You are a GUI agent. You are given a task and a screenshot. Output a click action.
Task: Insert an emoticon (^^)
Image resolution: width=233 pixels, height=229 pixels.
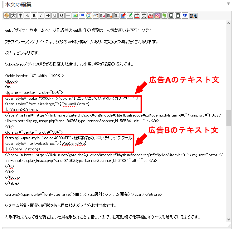coord(96,16)
